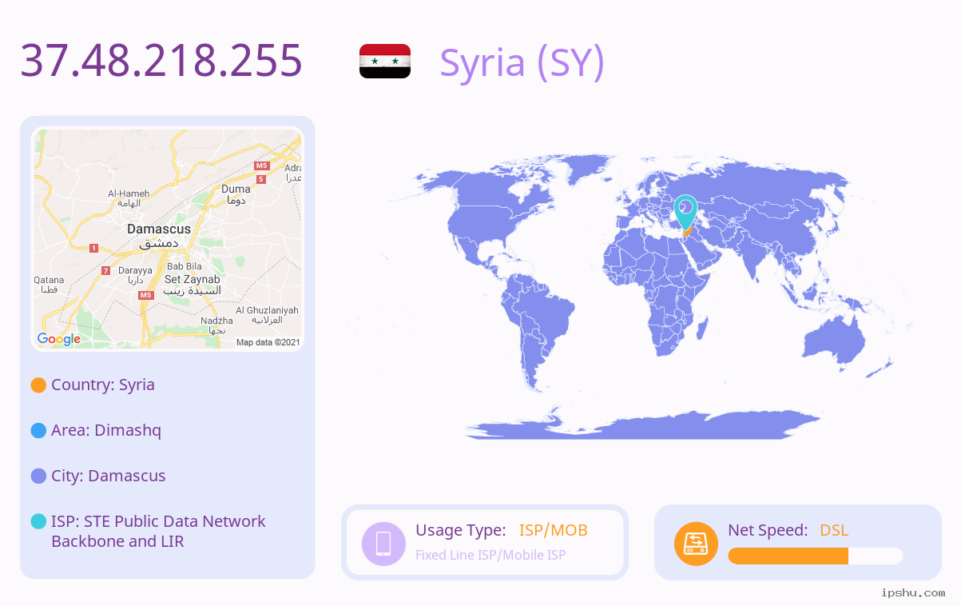Click the orange dot beside Country: Syria
This screenshot has width=961, height=606.
coord(38,385)
